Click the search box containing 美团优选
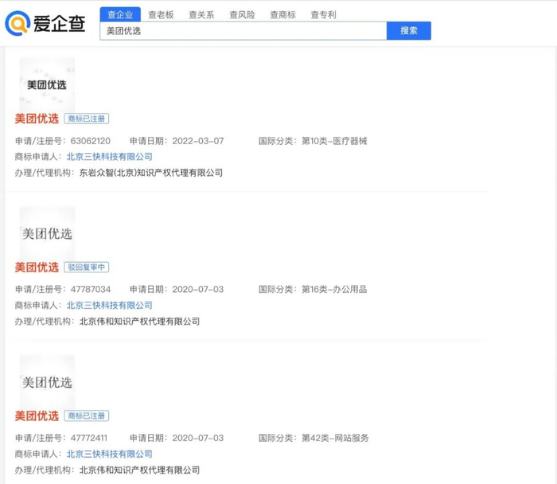Viewport: 557px width, 484px height. 243,31
